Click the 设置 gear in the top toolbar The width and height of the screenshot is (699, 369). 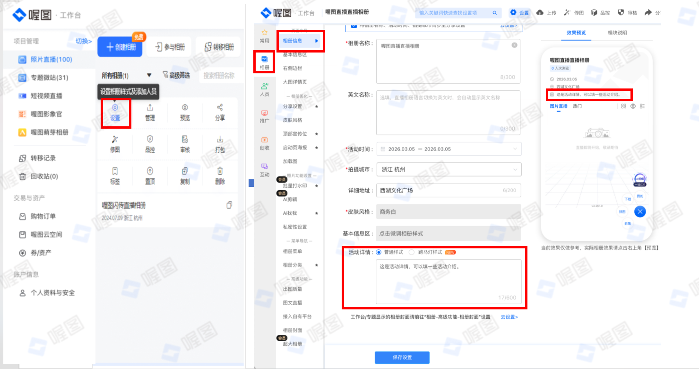tap(513, 13)
